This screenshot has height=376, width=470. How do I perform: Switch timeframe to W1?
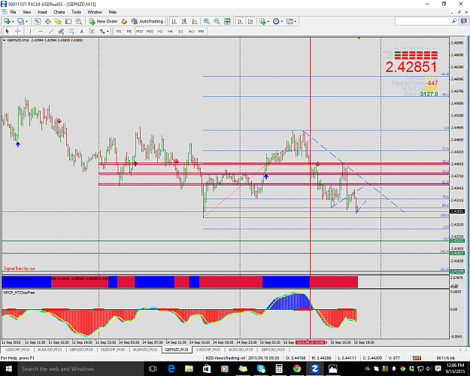(191, 31)
